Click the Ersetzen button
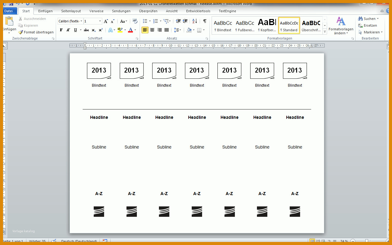The image size is (392, 245). point(367,25)
